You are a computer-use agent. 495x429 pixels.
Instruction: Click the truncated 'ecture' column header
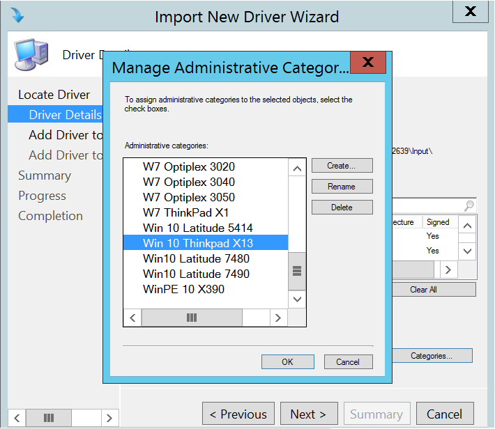point(407,222)
